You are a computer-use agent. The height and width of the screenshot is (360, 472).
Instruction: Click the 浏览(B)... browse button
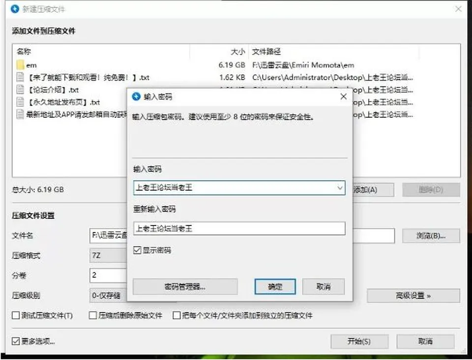pyautogui.click(x=431, y=235)
